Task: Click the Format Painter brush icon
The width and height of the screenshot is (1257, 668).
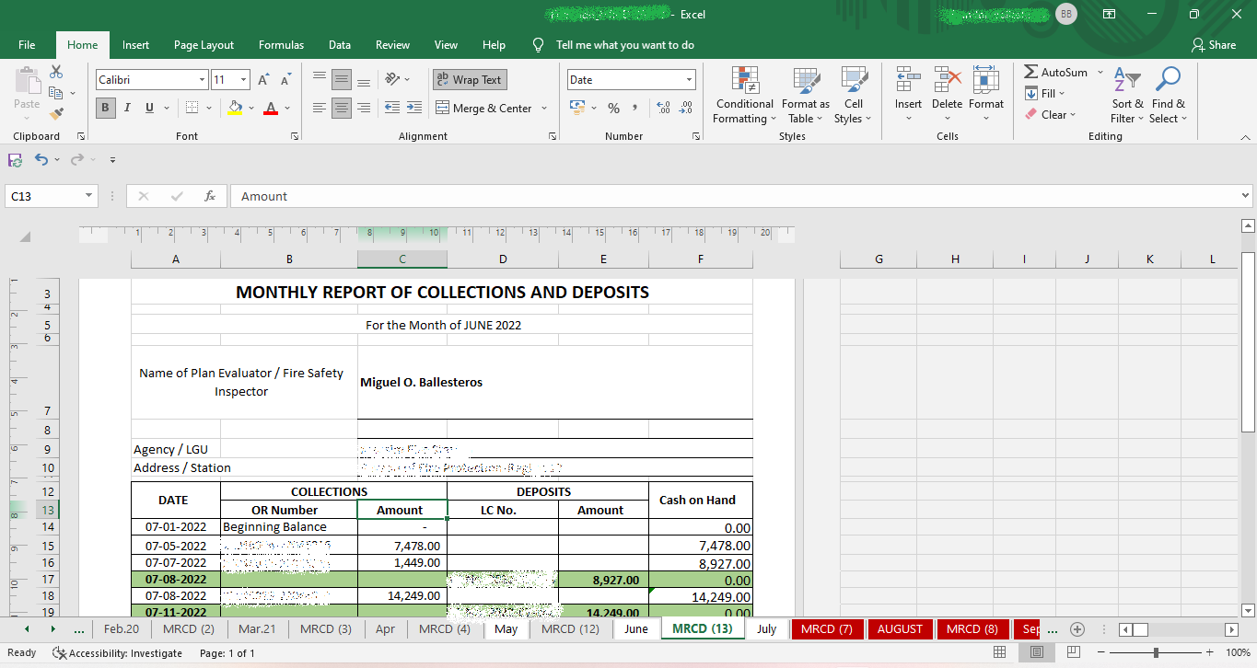Action: click(56, 114)
